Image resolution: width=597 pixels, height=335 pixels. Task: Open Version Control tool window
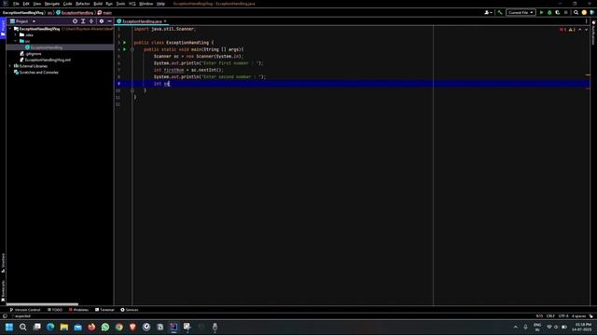(x=25, y=310)
